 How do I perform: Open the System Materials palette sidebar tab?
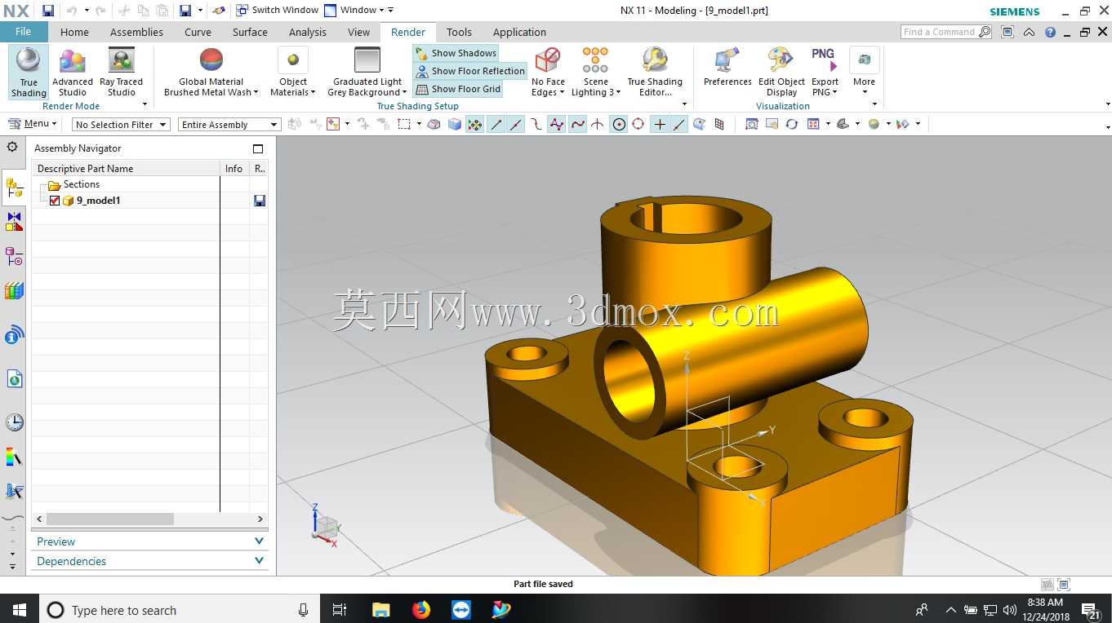pyautogui.click(x=14, y=457)
